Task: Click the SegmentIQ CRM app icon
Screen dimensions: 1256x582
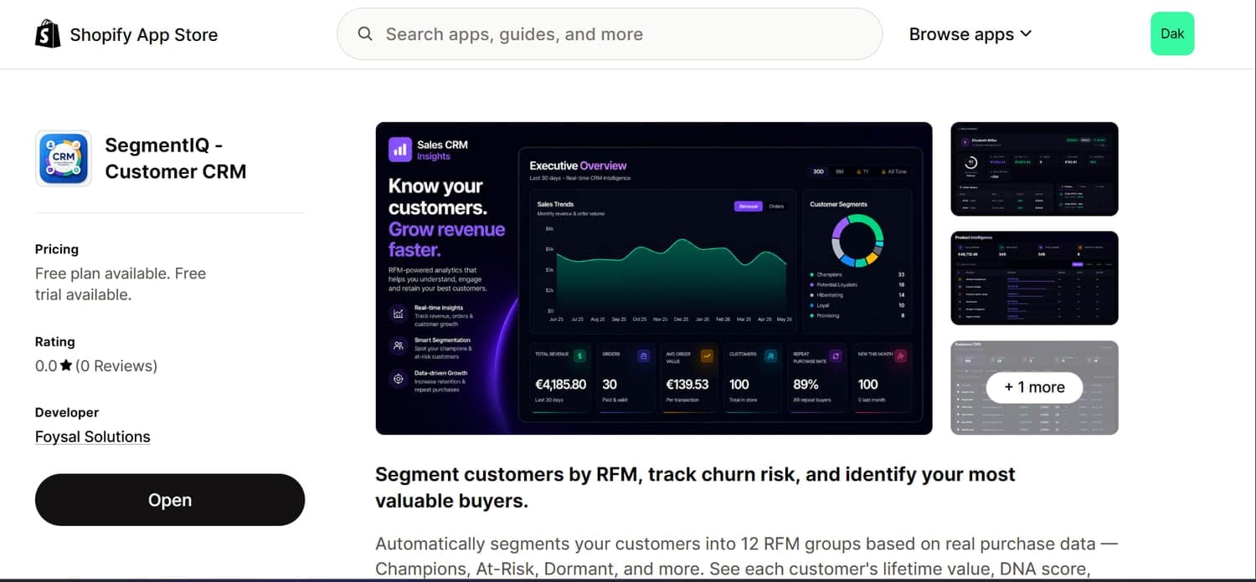Action: click(64, 158)
